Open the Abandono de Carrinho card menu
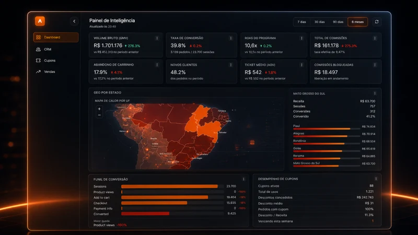Image resolution: width=418 pixels, height=235 pixels. coord(157,65)
